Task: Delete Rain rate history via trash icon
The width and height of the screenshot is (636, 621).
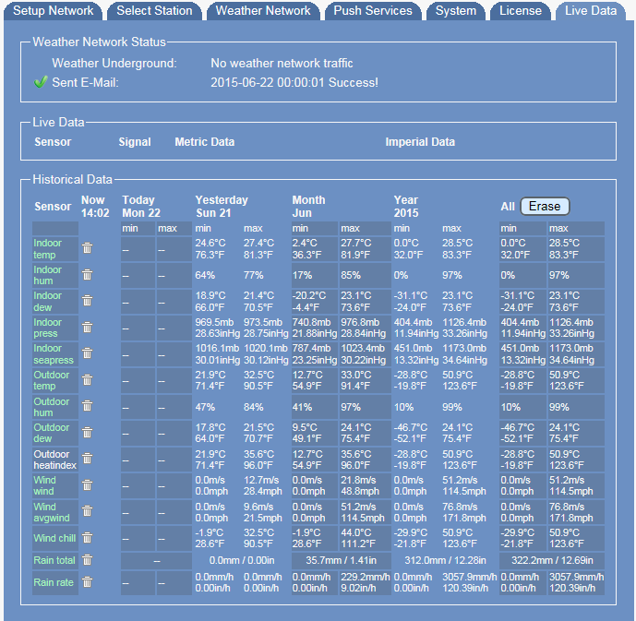Action: coord(87,582)
